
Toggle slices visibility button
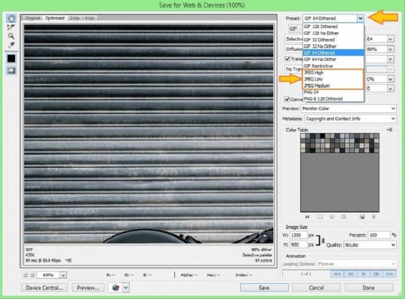click(x=11, y=70)
